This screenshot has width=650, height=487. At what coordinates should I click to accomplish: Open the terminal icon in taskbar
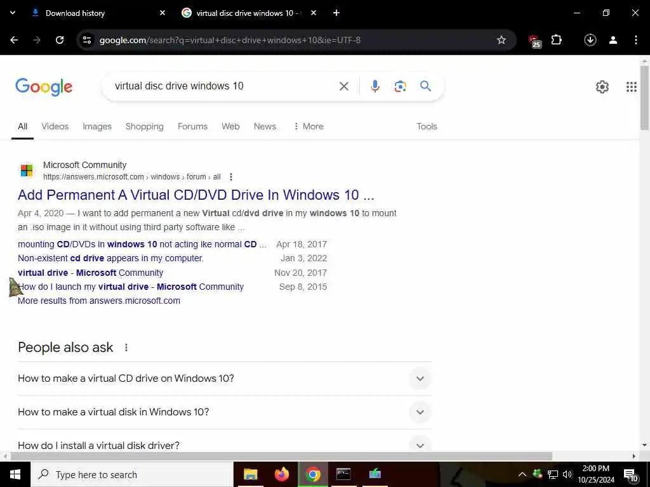tap(343, 474)
